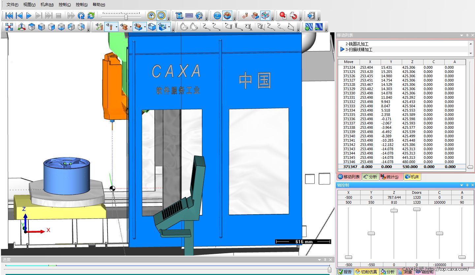475x275 pixels.
Task: Click the blue toolpath globe icon
Action: point(217,15)
